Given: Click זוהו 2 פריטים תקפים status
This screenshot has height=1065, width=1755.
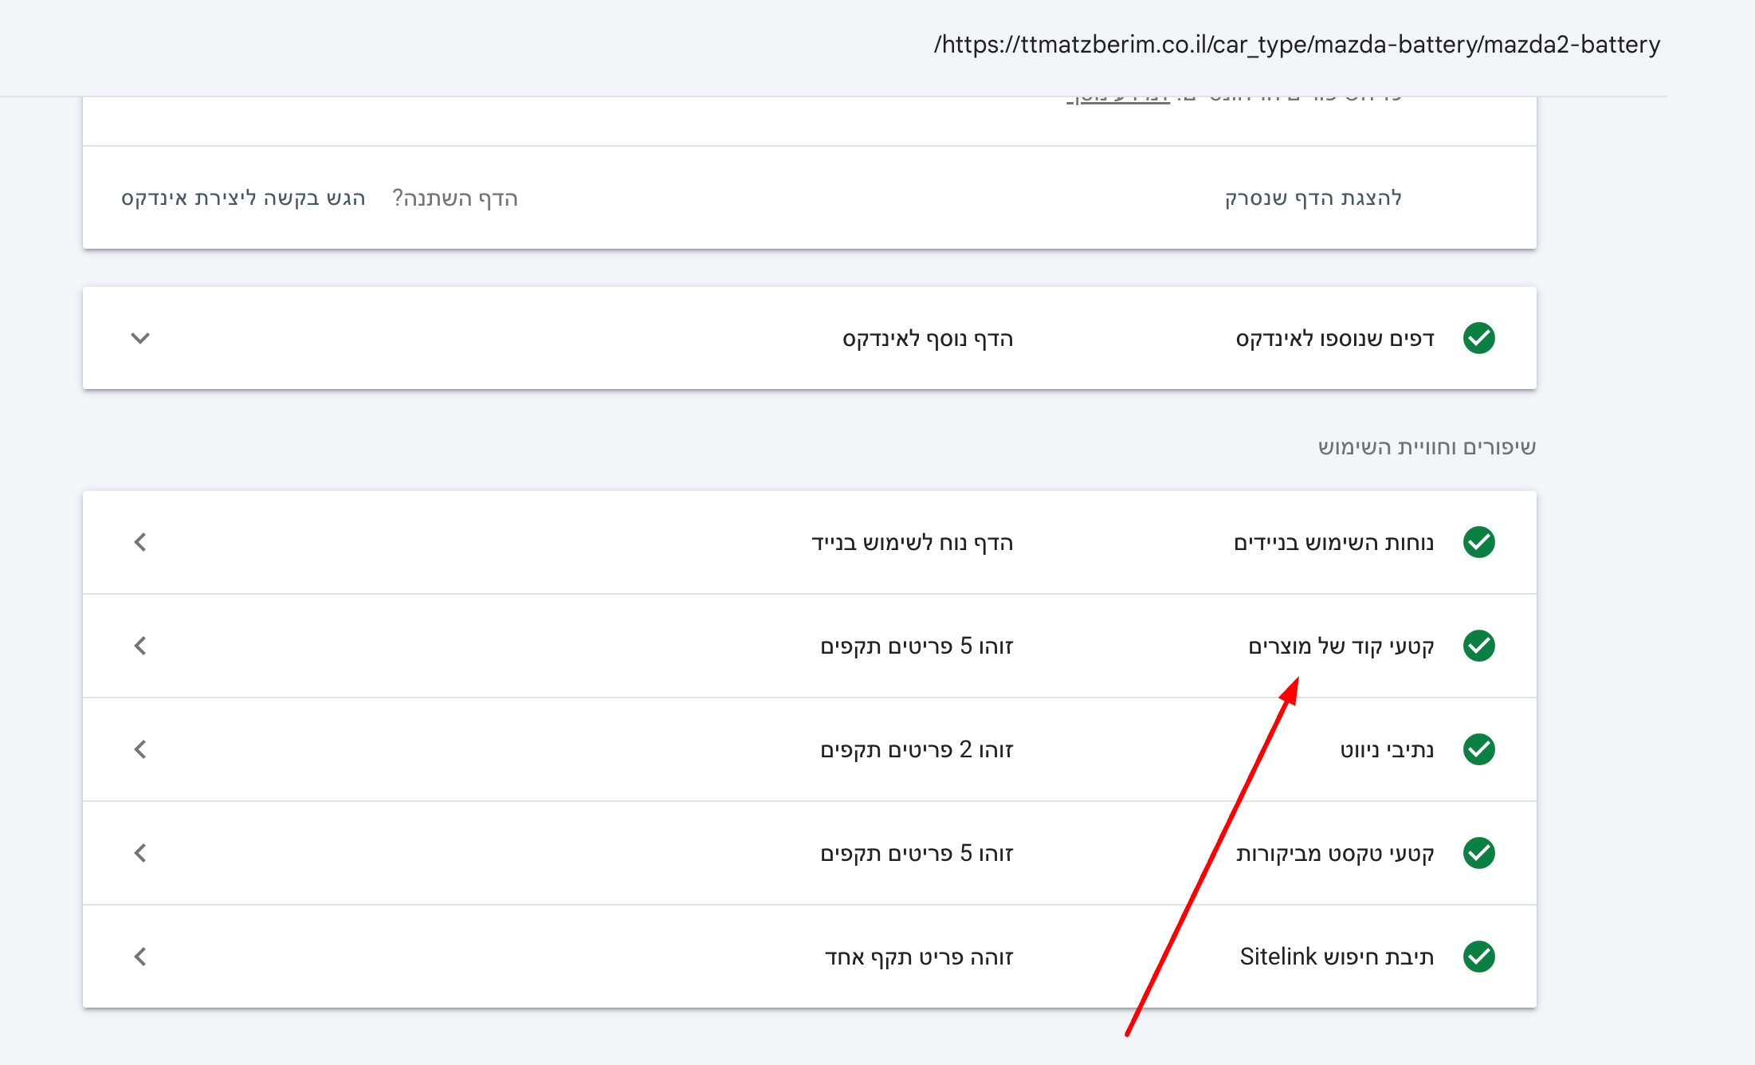Looking at the screenshot, I should [917, 750].
